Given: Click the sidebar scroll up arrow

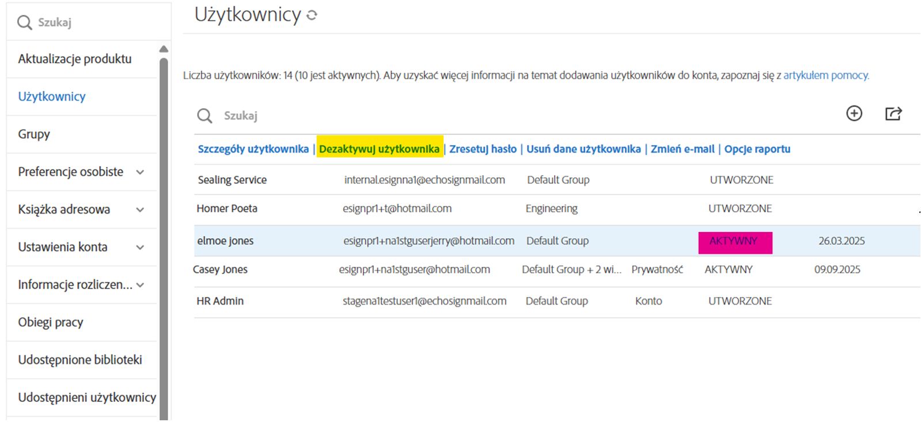Looking at the screenshot, I should coord(164,50).
